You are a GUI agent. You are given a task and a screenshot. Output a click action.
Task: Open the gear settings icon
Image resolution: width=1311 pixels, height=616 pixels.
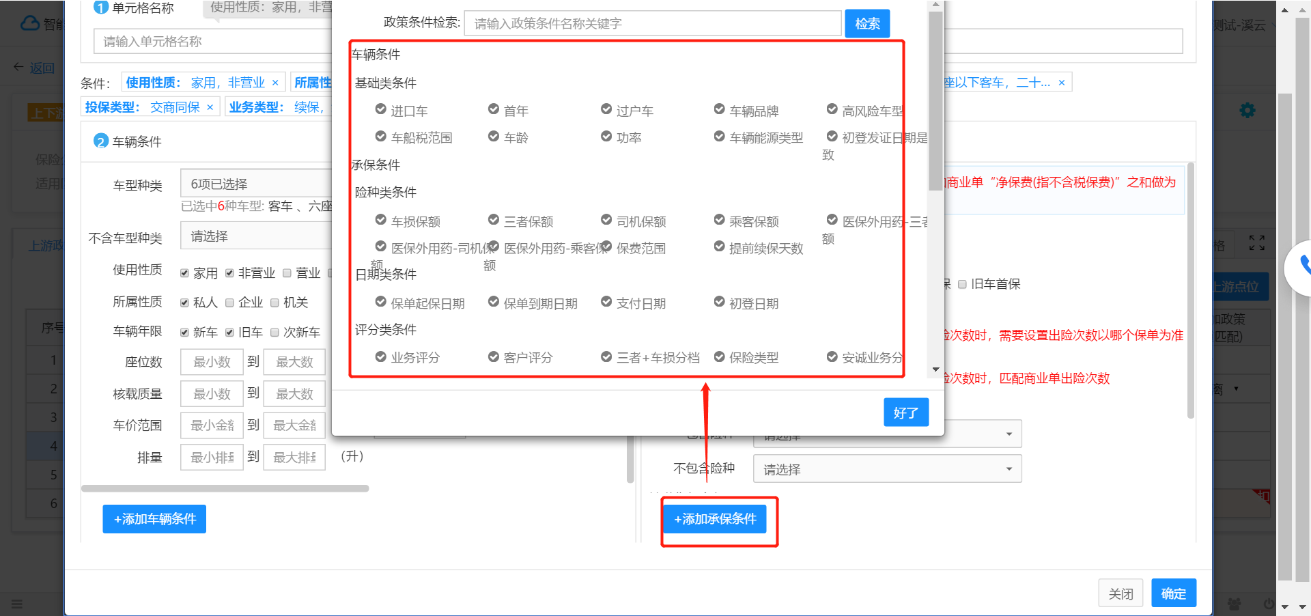tap(1247, 111)
